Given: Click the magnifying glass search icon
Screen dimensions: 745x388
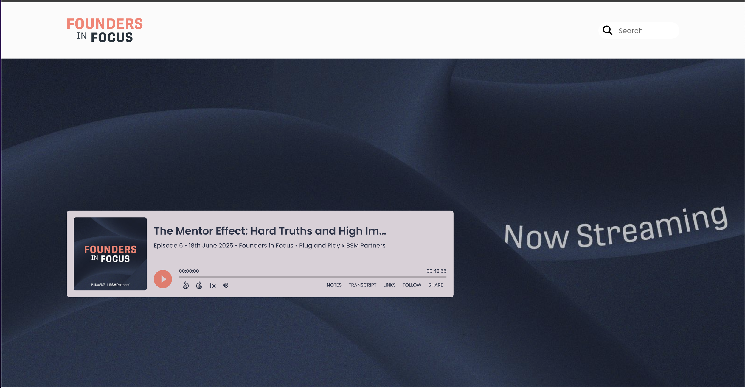Looking at the screenshot, I should 607,30.
